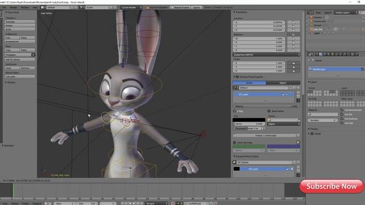Select RenderLayer in the render layers list
Image resolution: width=365 pixels, height=205 pixels.
tap(335, 69)
